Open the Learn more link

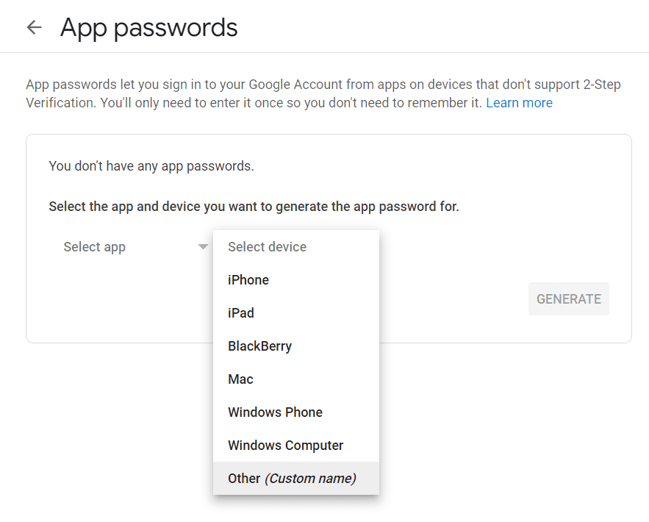coord(519,102)
